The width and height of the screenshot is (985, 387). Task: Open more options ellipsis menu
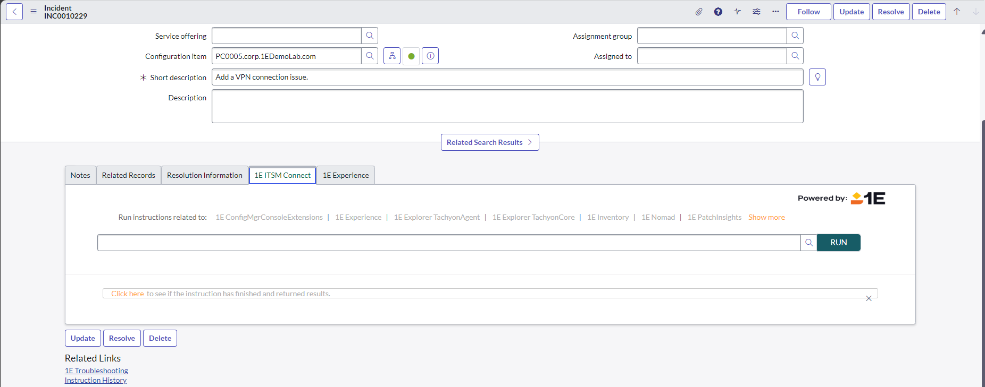coord(775,12)
